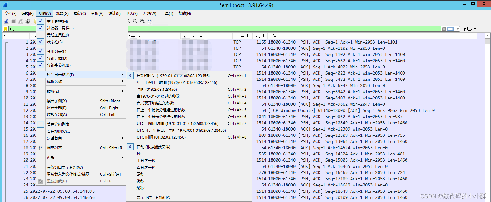Open capture options with the gear icon
This screenshot has width=491, height=202.
pos(28,21)
